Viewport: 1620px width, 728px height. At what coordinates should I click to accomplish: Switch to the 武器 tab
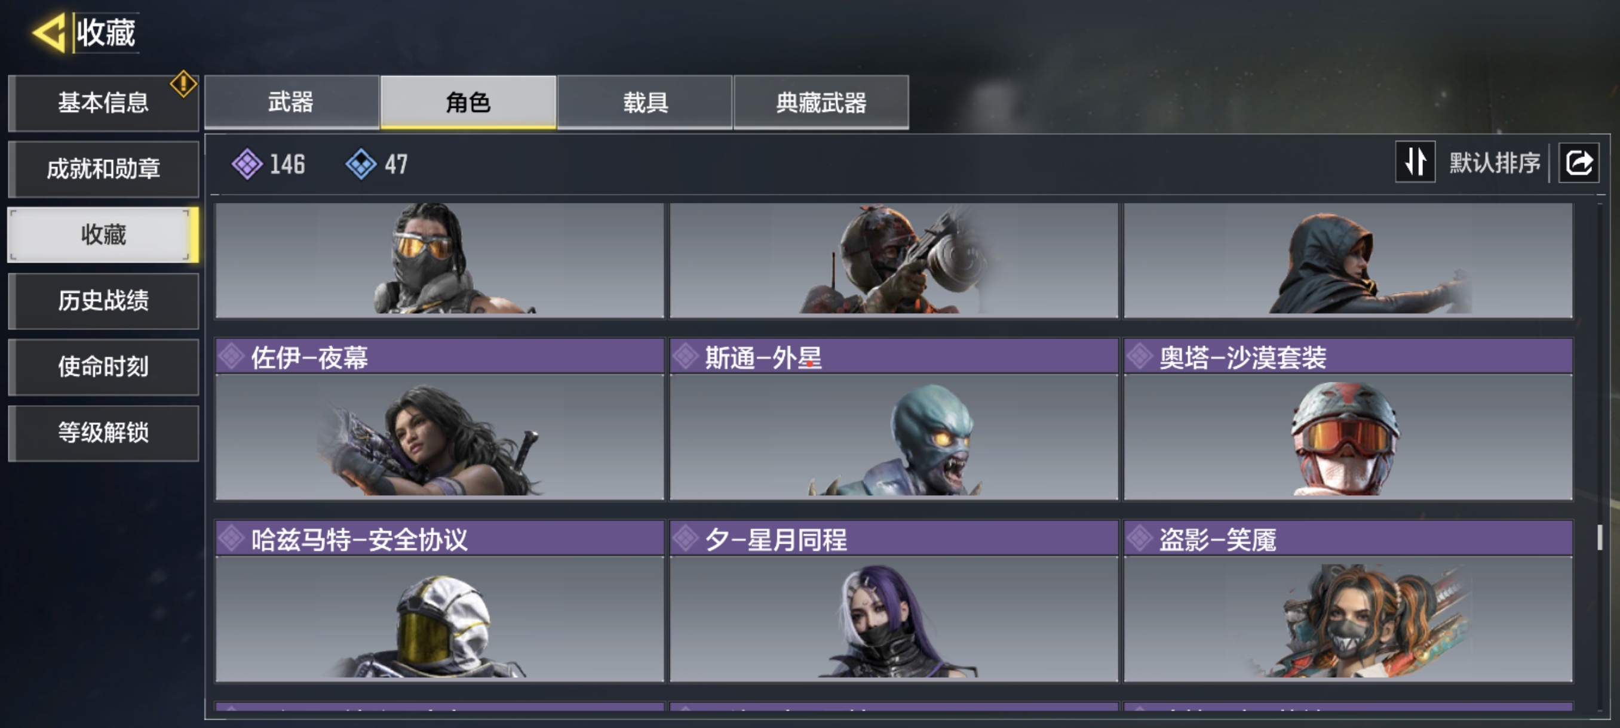point(292,102)
